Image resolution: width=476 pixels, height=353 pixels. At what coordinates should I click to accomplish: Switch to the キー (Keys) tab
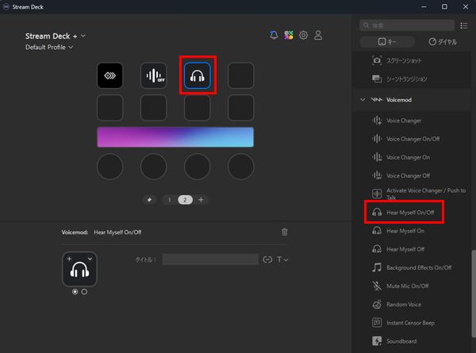[387, 41]
